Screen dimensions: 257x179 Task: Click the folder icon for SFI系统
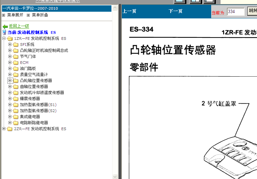pos(16,44)
